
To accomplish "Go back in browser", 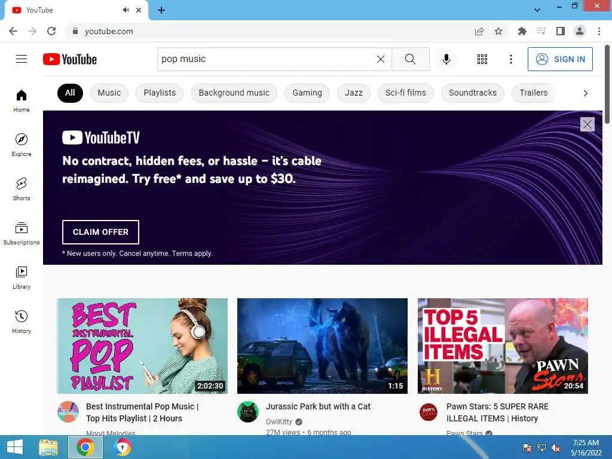I will 13,31.
